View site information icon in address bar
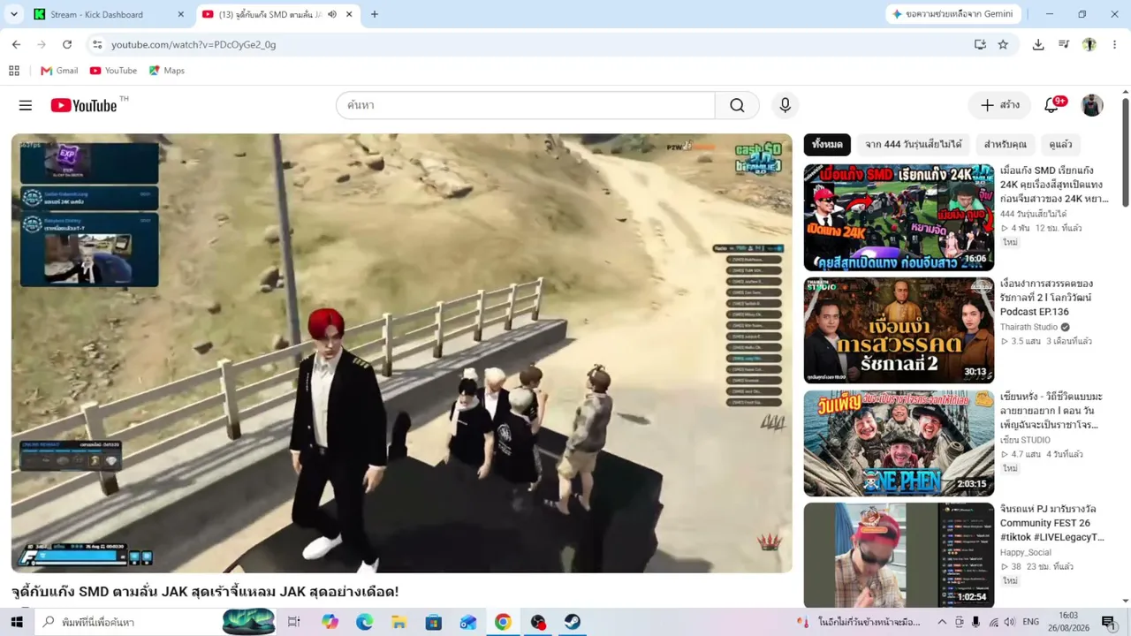Image resolution: width=1131 pixels, height=636 pixels. click(97, 44)
